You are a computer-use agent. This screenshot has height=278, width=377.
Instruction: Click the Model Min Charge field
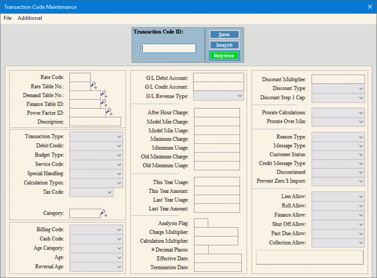(217, 122)
